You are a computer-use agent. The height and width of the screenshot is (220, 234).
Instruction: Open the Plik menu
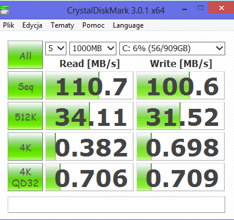tap(9, 25)
